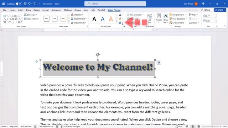Image resolution: width=228 pixels, height=128 pixels.
Task: Click the Share button
Action: coord(220,10)
